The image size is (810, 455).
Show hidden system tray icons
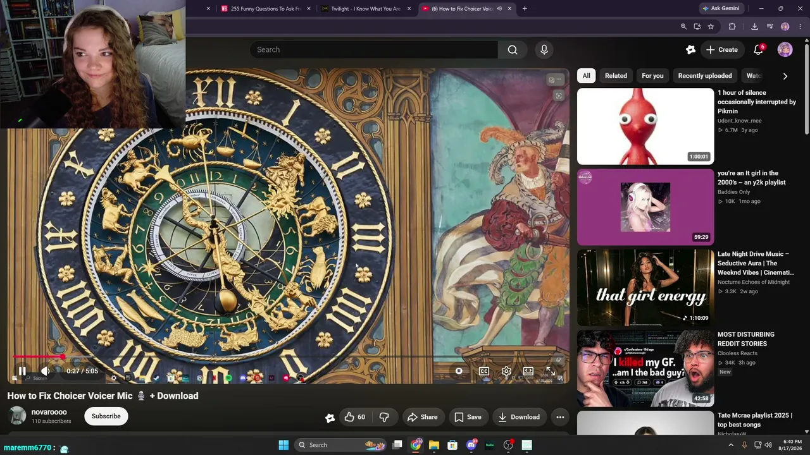coord(731,445)
